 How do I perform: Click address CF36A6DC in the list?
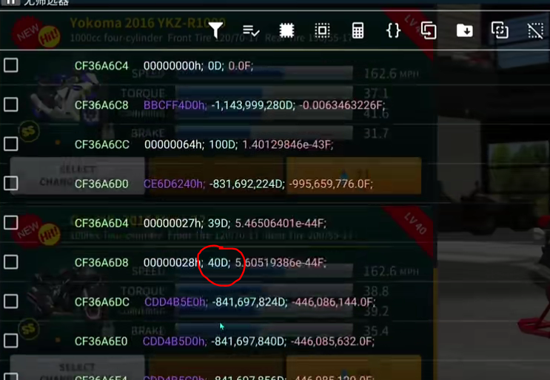pyautogui.click(x=102, y=301)
